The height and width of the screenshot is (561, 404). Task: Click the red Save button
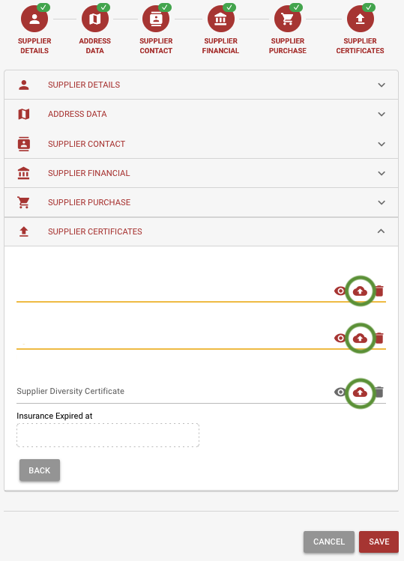(x=379, y=542)
